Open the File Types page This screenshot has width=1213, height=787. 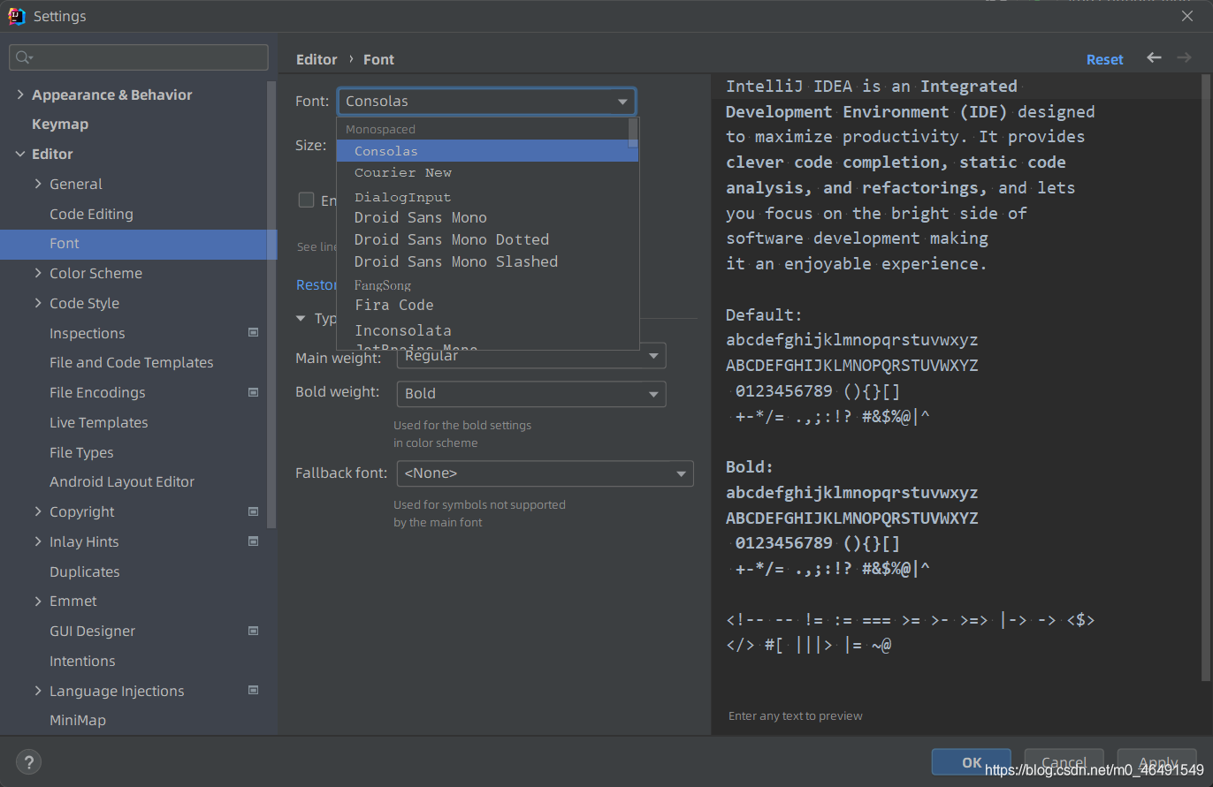81,452
